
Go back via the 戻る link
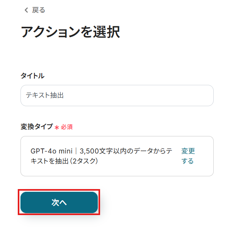tap(38, 10)
